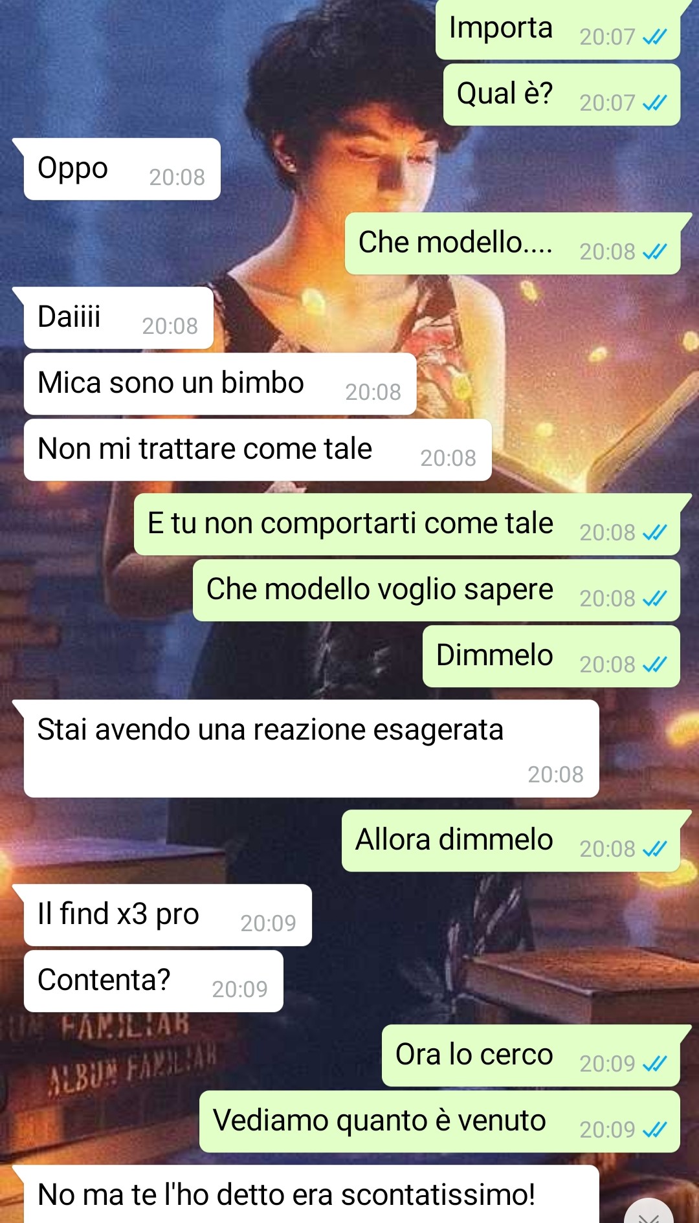
Task: Select 'Stai avendo una reazione esagerata' message
Action: pos(311,749)
